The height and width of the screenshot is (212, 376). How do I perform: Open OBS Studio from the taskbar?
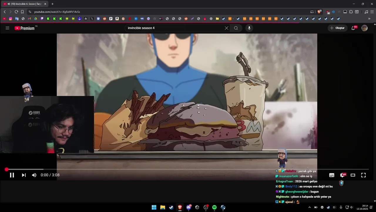click(206, 207)
